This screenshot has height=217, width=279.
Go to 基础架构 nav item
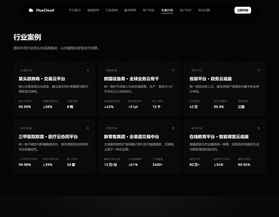coord(93,10)
